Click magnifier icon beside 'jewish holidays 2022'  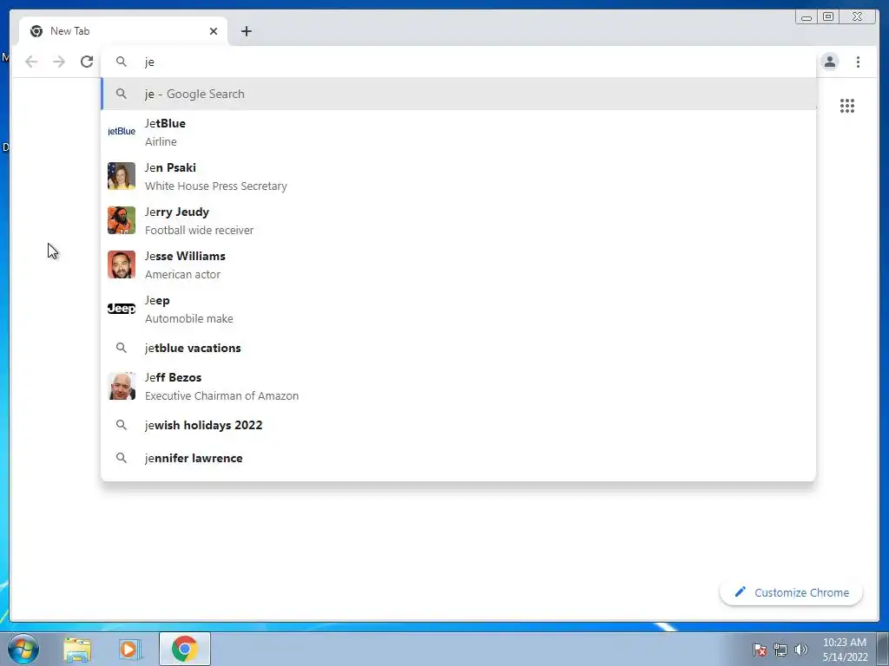click(122, 425)
